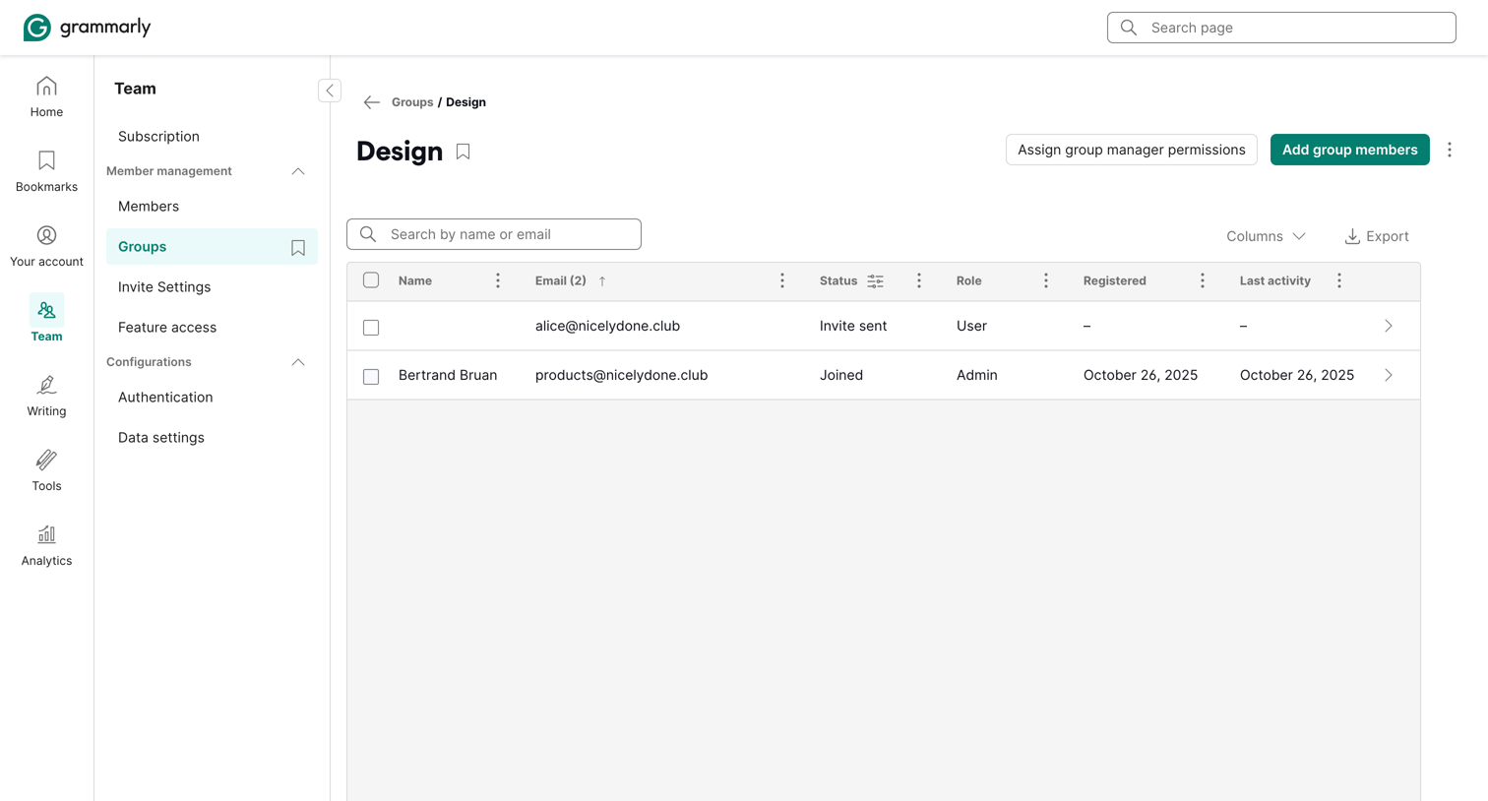Open Subscription in the Team menu
Screen dimensions: 1488x801
pos(158,137)
